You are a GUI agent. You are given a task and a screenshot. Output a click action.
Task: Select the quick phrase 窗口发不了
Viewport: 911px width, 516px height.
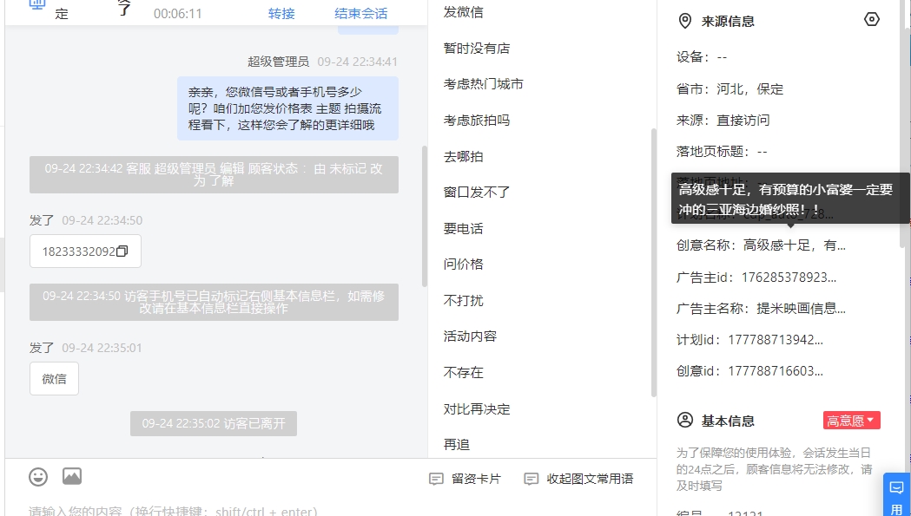coord(477,193)
